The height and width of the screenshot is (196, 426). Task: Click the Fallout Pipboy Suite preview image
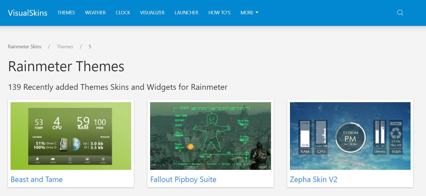click(210, 136)
